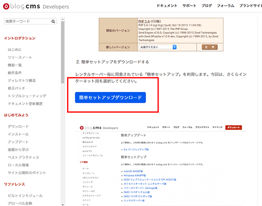
Task: Click the さくらインターネット レンタルサーバー版 link
Action: [145, 184]
